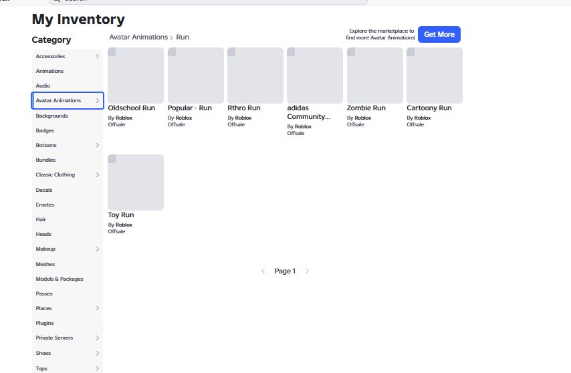This screenshot has width=571, height=373.
Task: Select the Private Servers category label
Action: pos(54,338)
